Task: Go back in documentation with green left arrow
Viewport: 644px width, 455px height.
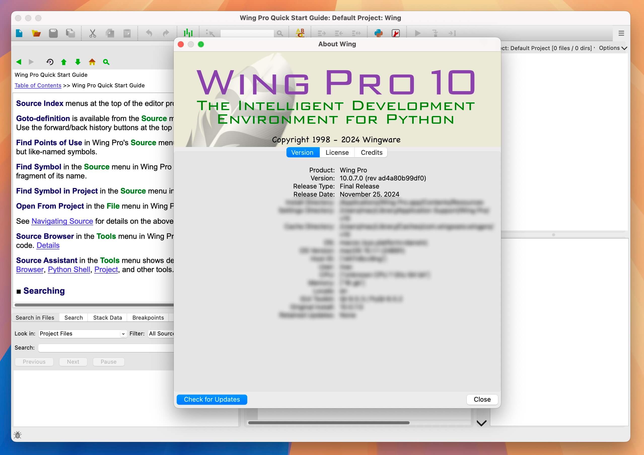Action: tap(19, 62)
